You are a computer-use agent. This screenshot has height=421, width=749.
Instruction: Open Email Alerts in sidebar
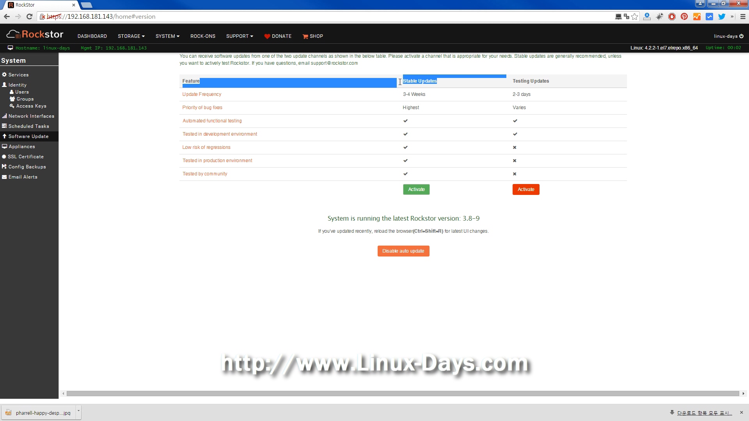[x=20, y=177]
